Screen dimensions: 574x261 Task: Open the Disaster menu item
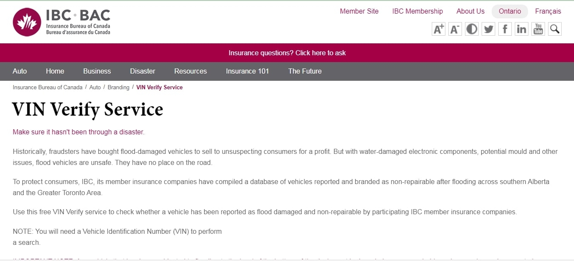(x=143, y=71)
